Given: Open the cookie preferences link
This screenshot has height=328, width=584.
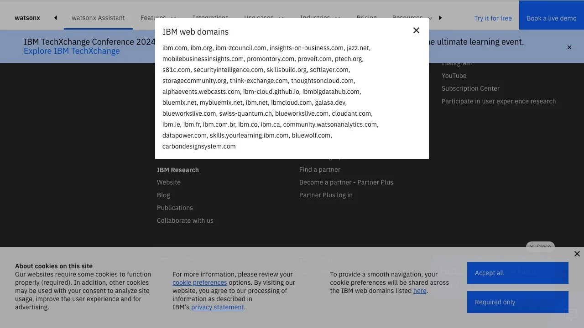Looking at the screenshot, I should [199, 282].
